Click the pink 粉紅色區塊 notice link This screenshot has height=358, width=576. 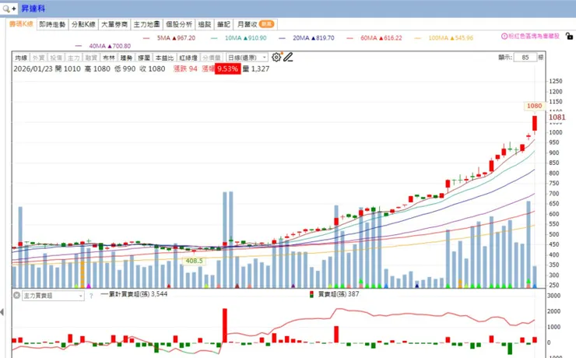click(x=534, y=36)
